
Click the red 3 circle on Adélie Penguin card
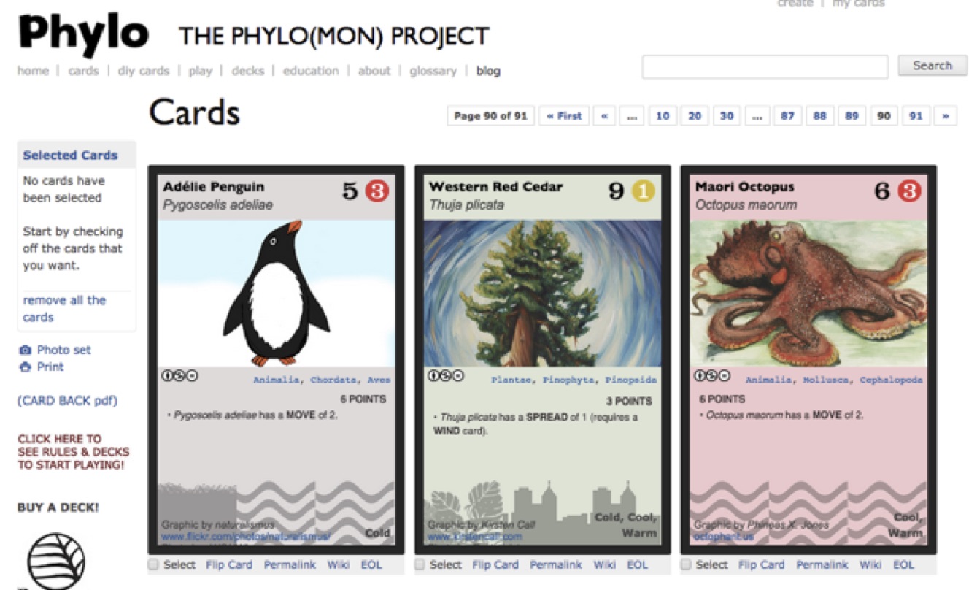(377, 191)
